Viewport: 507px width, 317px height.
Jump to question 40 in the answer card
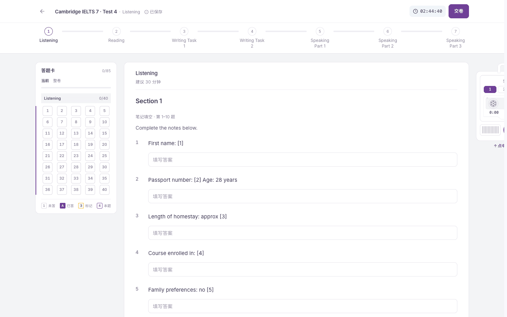(x=105, y=190)
